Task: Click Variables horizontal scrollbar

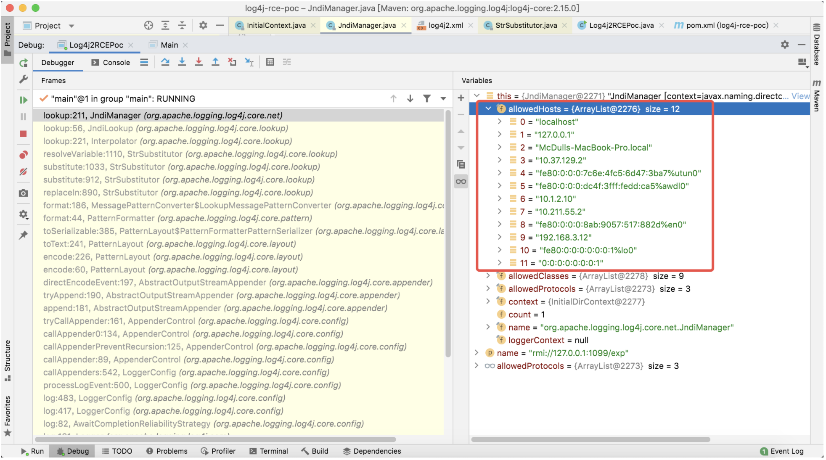Action: pos(590,439)
